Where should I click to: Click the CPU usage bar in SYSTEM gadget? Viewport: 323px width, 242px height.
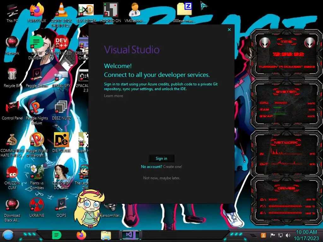pos(280,103)
